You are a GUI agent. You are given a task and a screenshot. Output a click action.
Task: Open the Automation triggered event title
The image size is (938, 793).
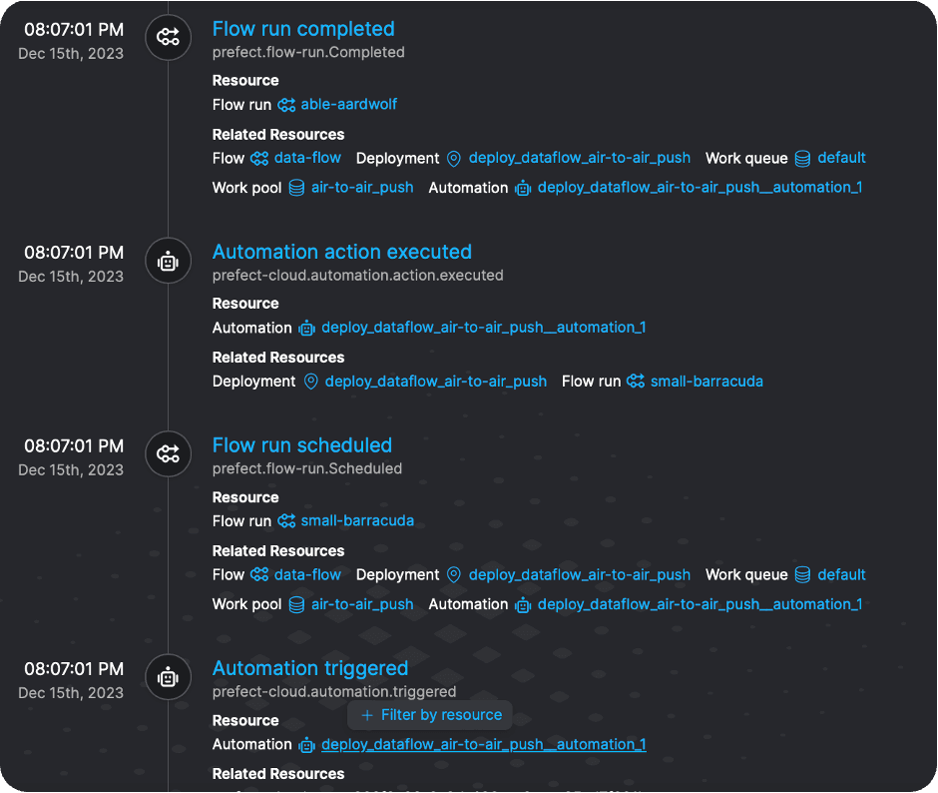tap(309, 668)
